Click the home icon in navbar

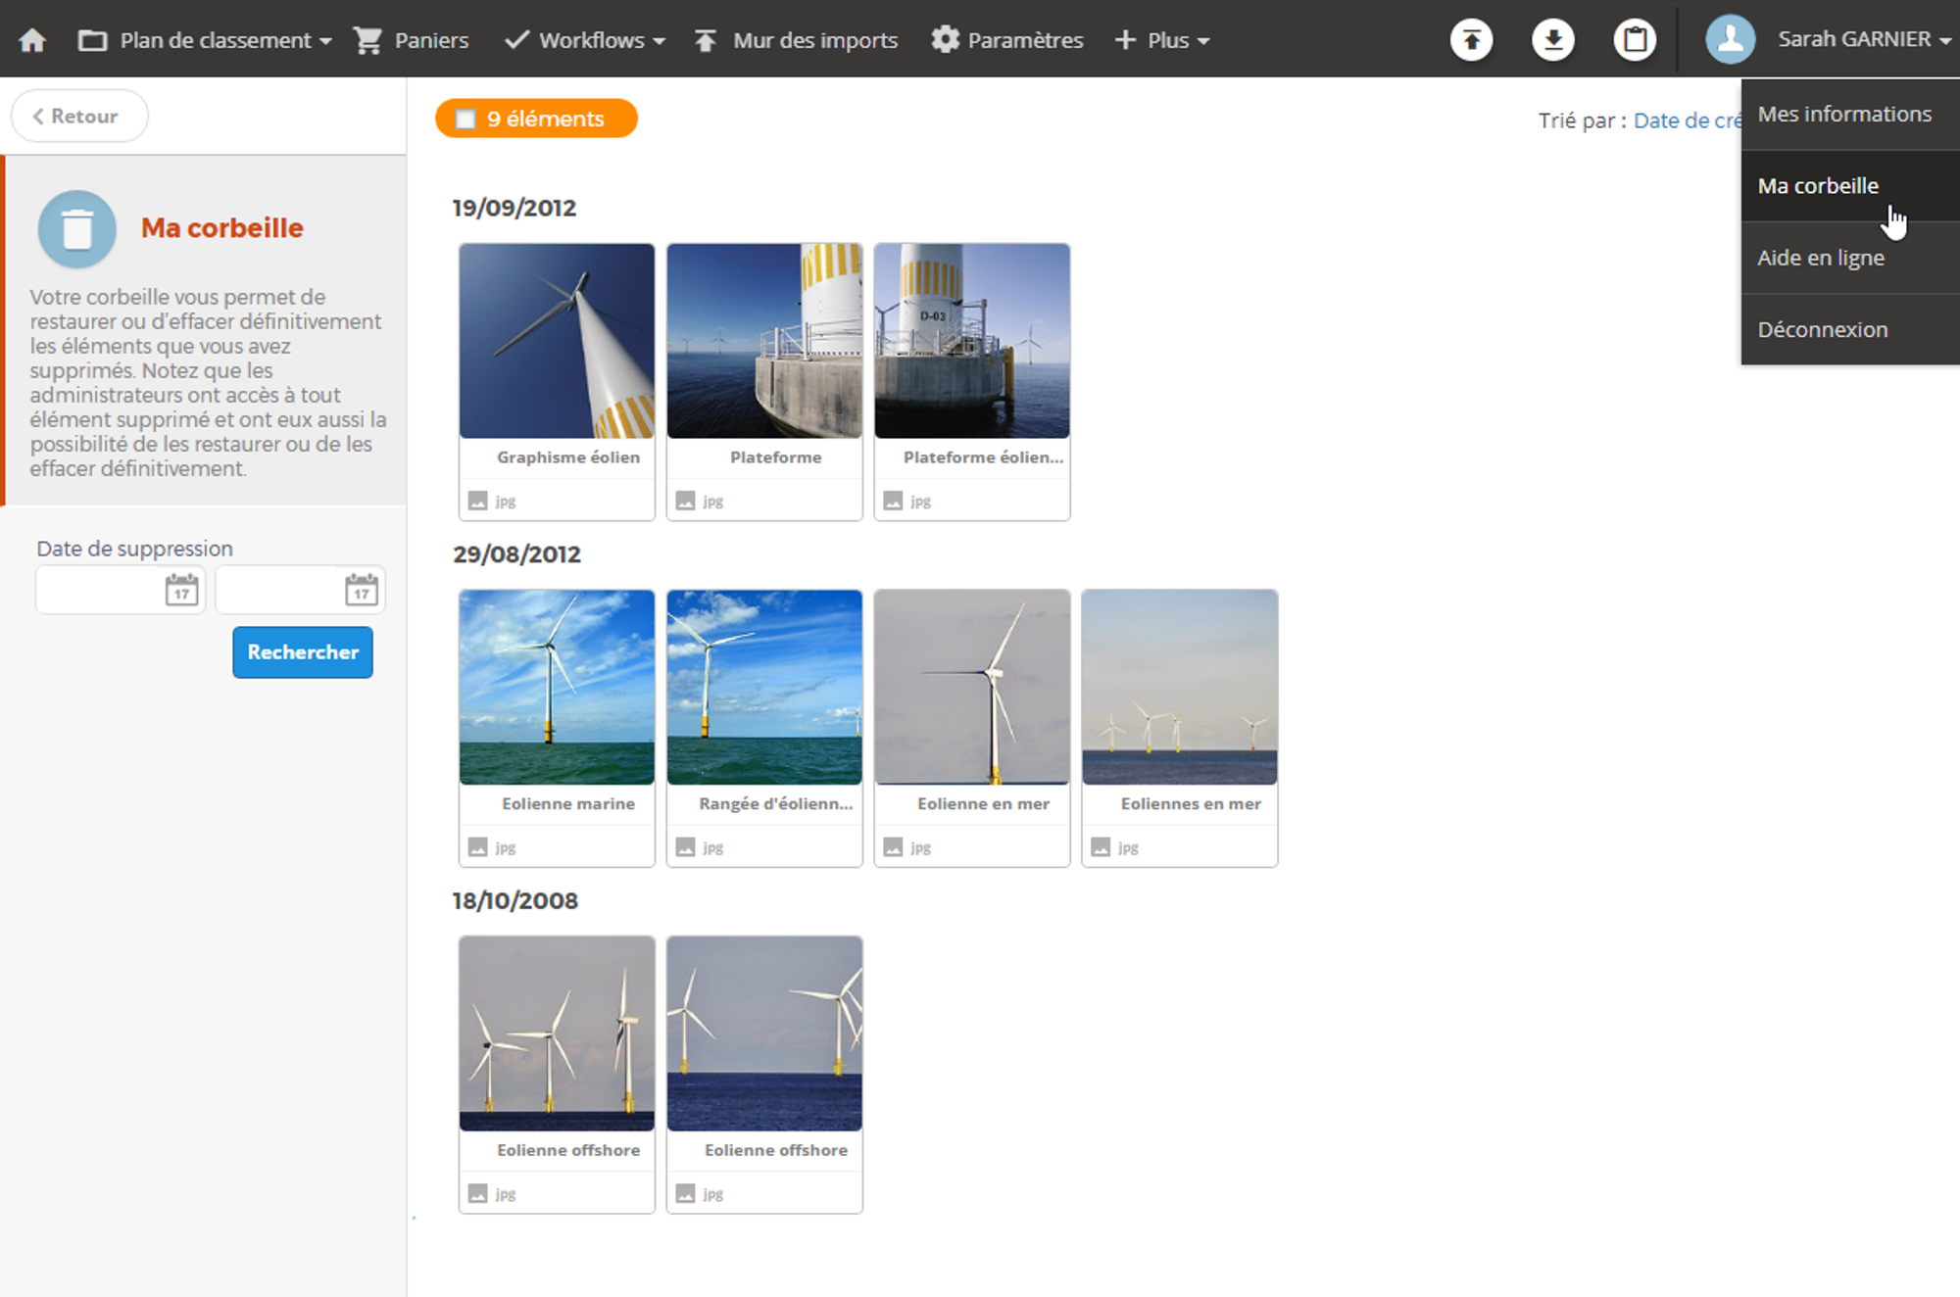click(32, 40)
